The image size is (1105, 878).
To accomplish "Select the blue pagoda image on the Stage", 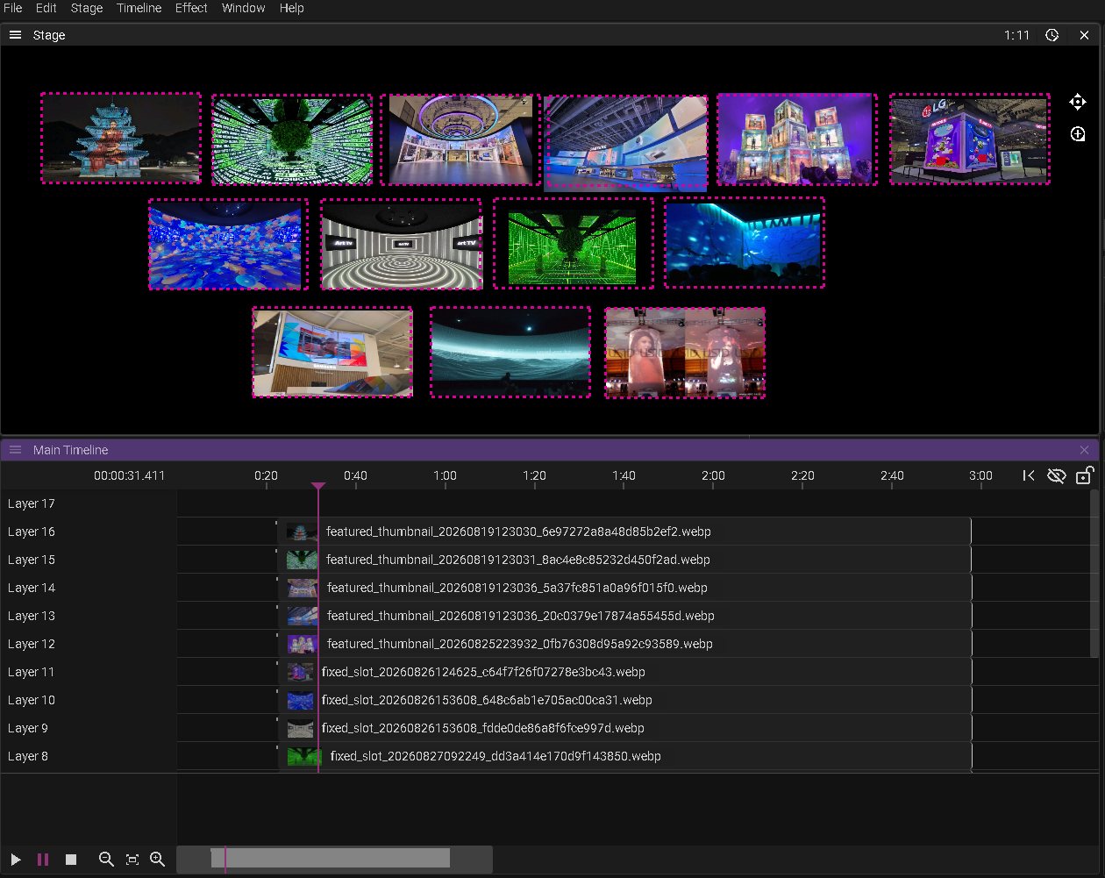I will pos(121,139).
